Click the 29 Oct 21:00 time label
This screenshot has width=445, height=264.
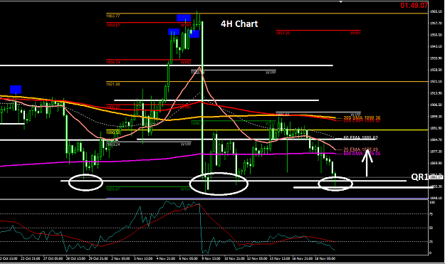pos(98,258)
